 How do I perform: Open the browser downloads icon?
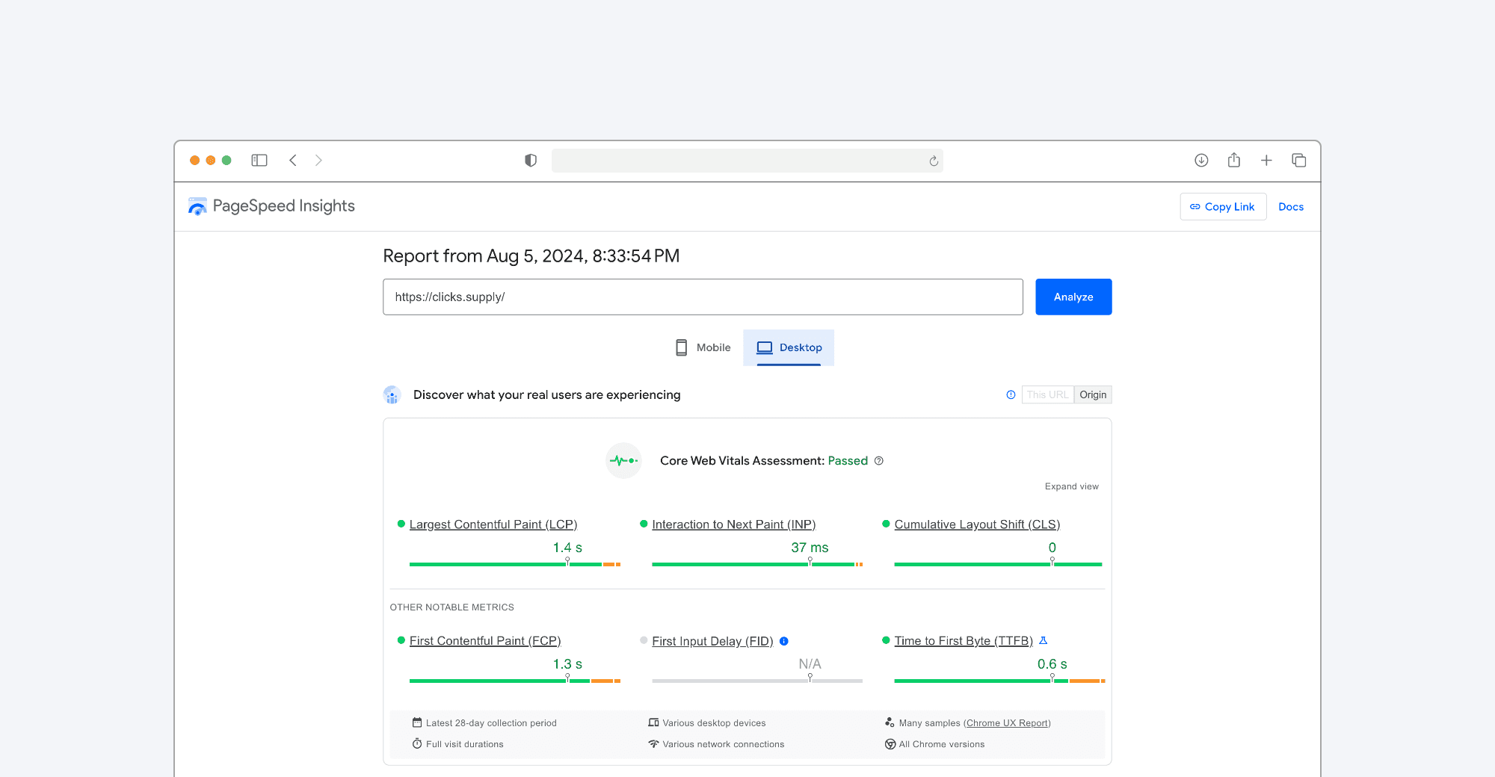(x=1201, y=161)
